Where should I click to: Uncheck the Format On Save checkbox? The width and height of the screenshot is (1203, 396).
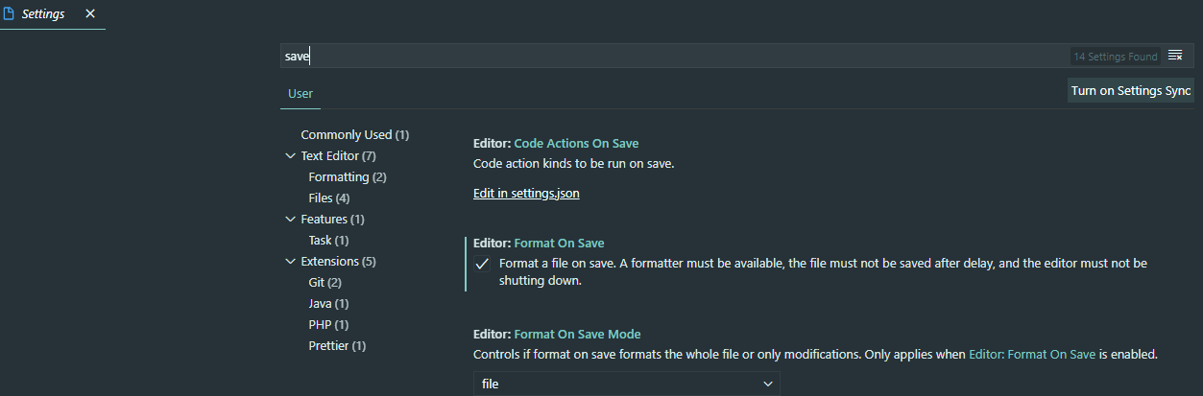483,264
